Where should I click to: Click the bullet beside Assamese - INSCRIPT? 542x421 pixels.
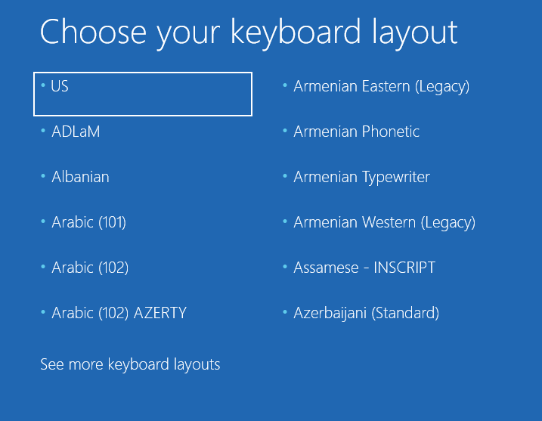point(285,268)
